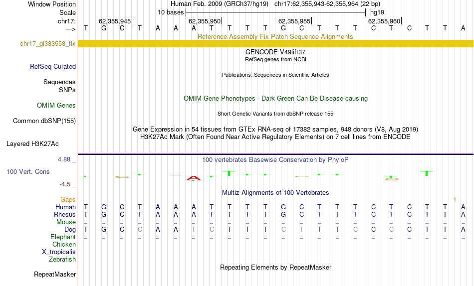Select the yellow fix patch alignment bar

[275, 43]
